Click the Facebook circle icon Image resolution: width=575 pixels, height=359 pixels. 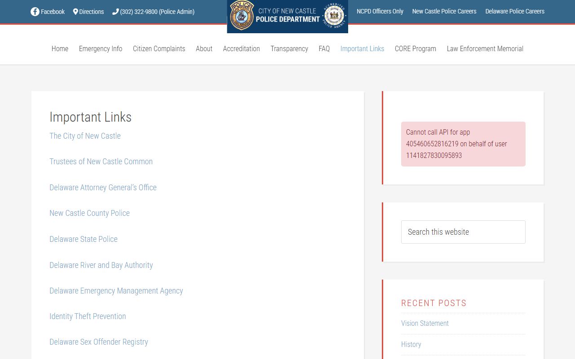(35, 12)
